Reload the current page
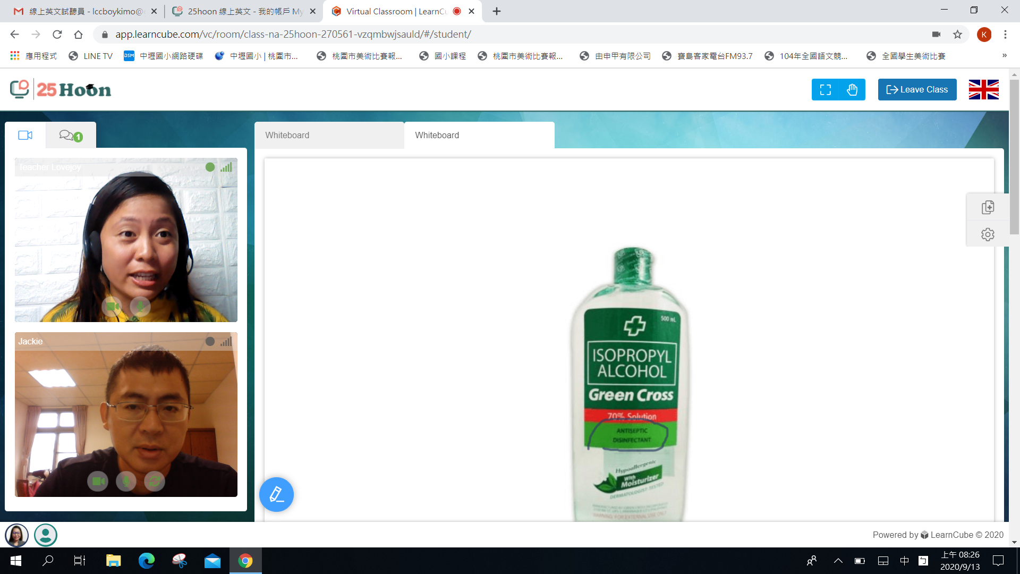This screenshot has height=574, width=1020. click(57, 34)
